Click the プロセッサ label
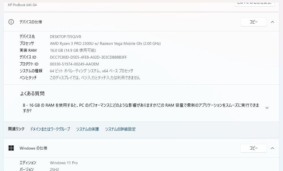This screenshot has width=283, height=171. coord(27,43)
